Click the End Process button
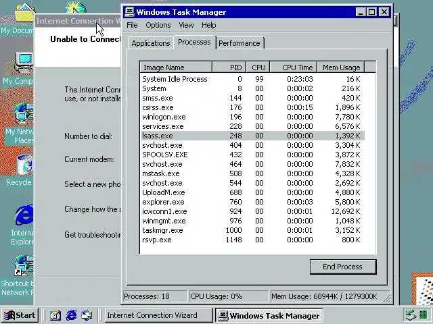Screen dimensions: 433x324 [343, 267]
